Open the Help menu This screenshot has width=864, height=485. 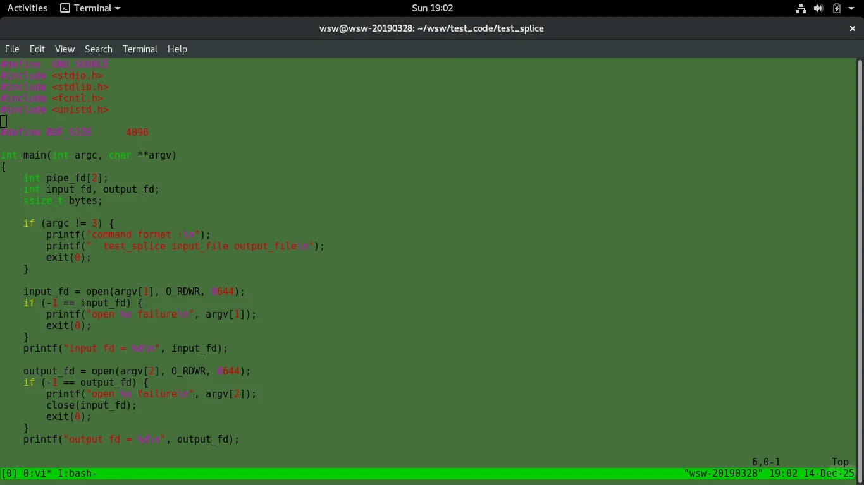177,49
